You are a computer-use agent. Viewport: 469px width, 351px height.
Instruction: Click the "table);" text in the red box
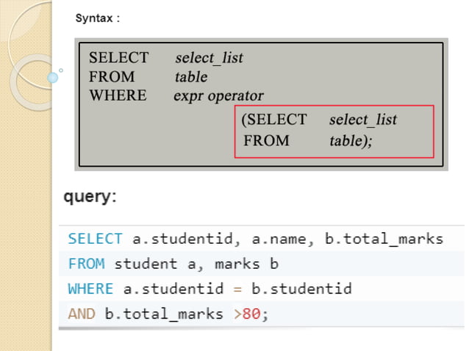point(351,140)
